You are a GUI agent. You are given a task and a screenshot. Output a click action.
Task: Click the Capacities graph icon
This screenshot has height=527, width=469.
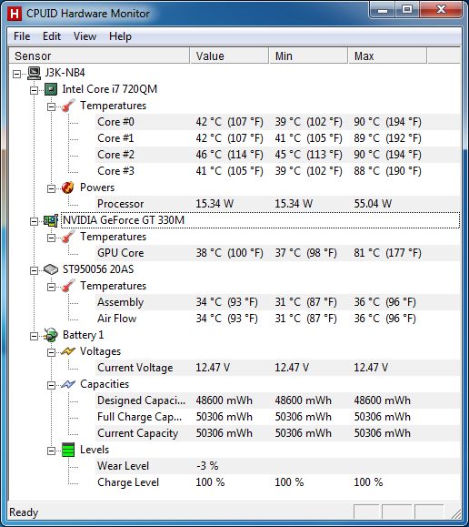pyautogui.click(x=68, y=384)
